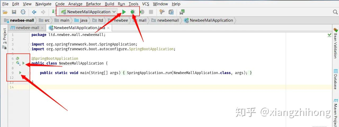Click the package declaration line
Image resolution: width=339 pixels, height=127 pixels.
[x=69, y=35]
